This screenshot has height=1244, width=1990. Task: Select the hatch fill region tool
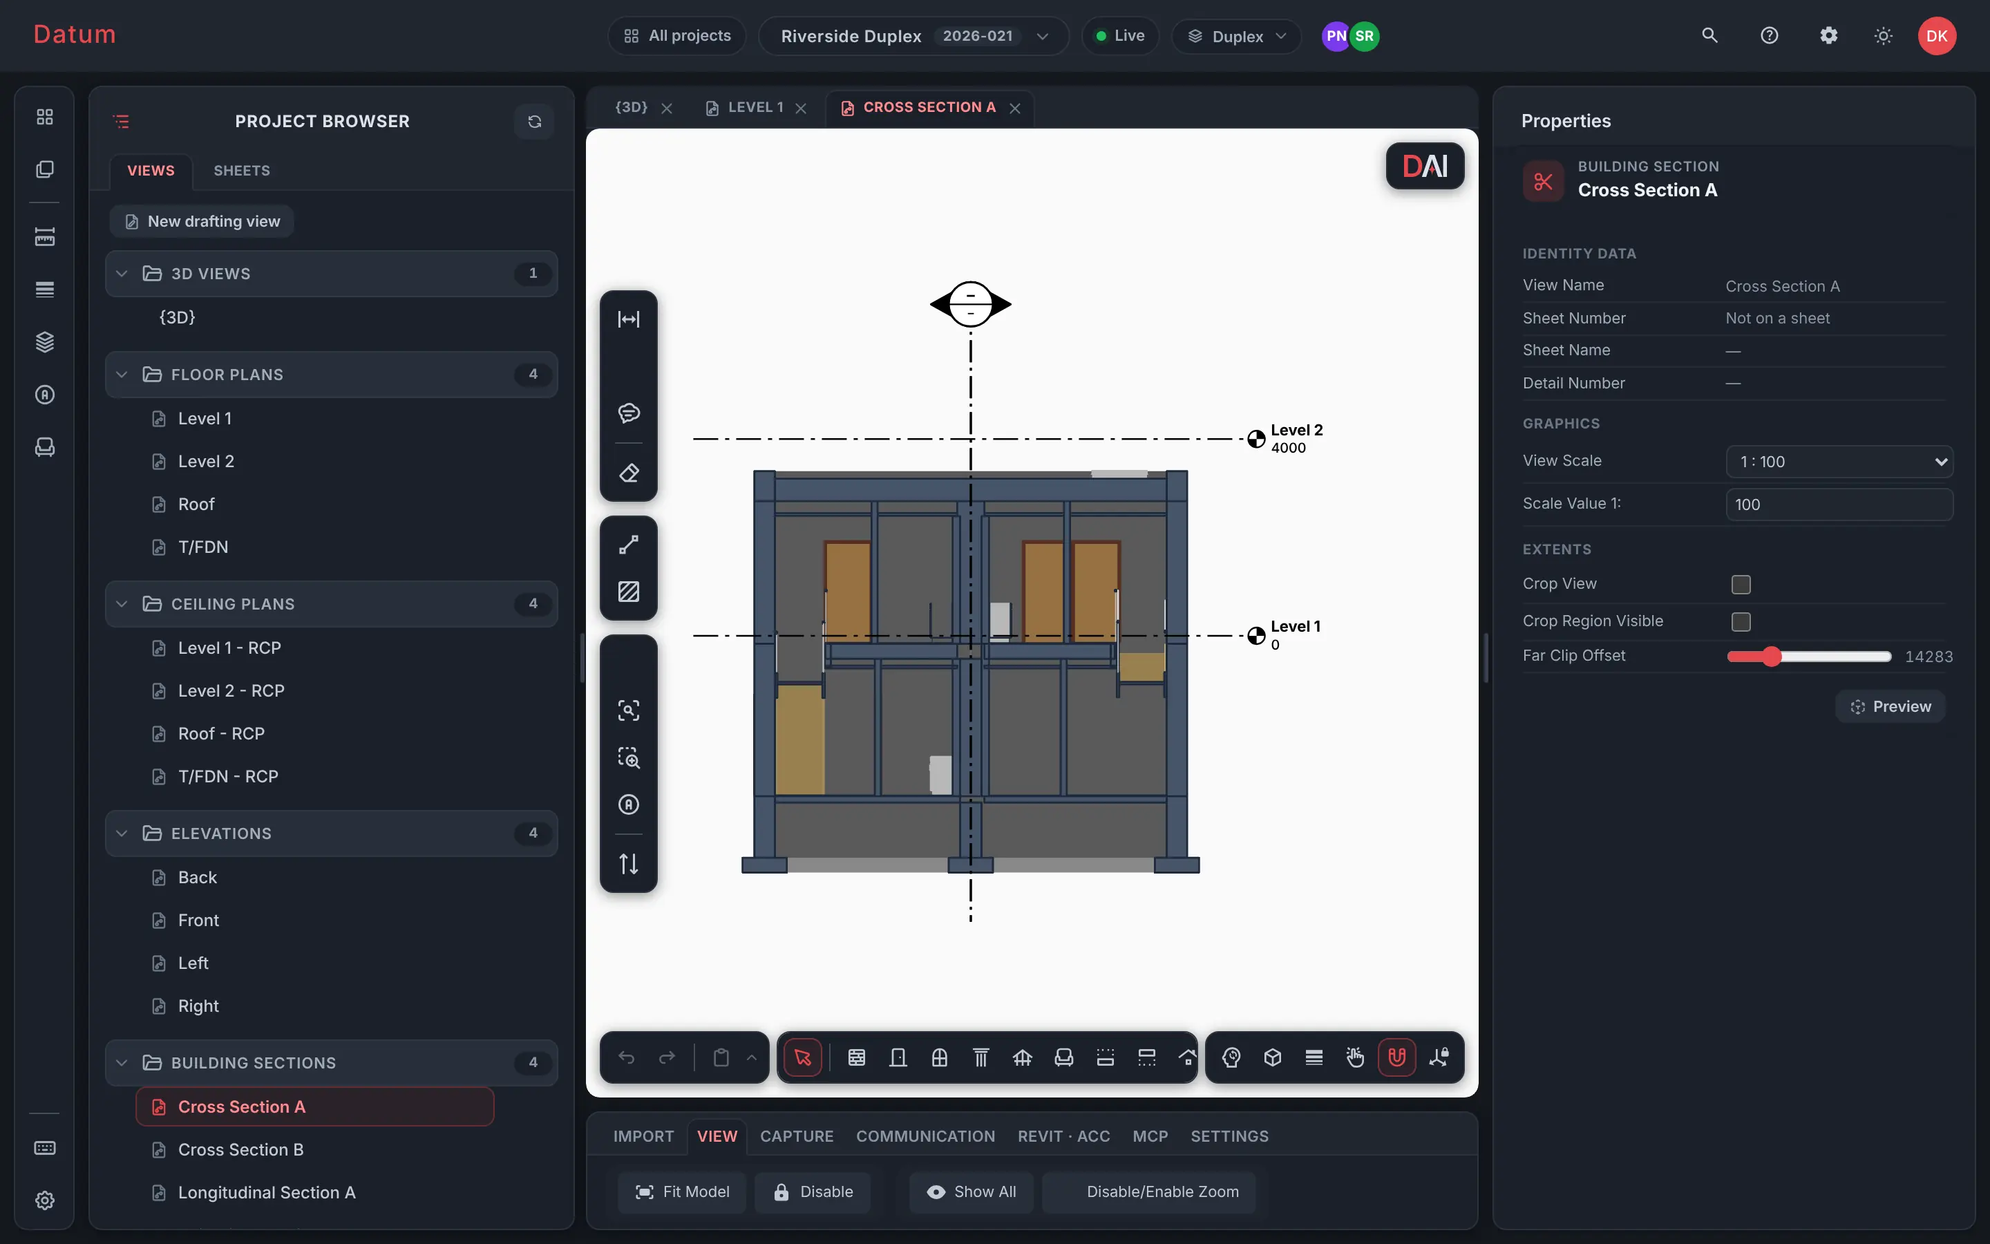(628, 592)
